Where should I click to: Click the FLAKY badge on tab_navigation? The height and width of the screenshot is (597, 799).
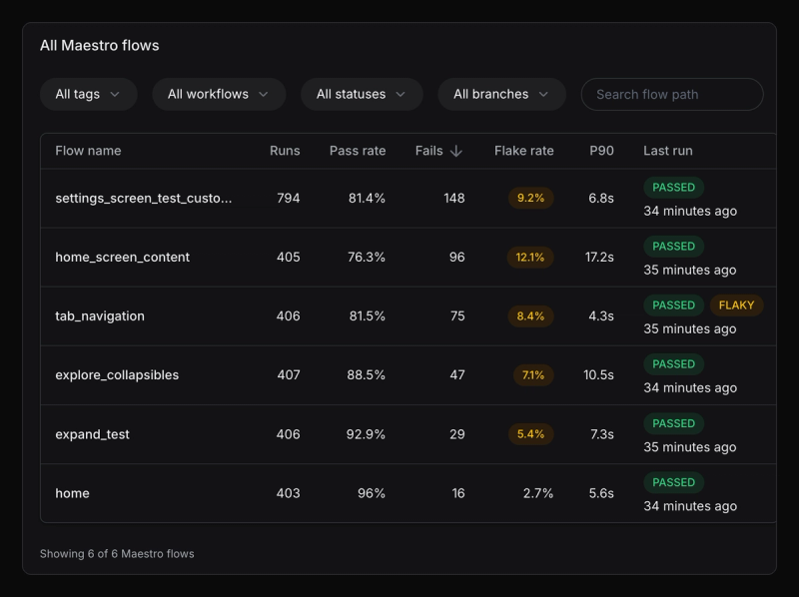pos(736,305)
